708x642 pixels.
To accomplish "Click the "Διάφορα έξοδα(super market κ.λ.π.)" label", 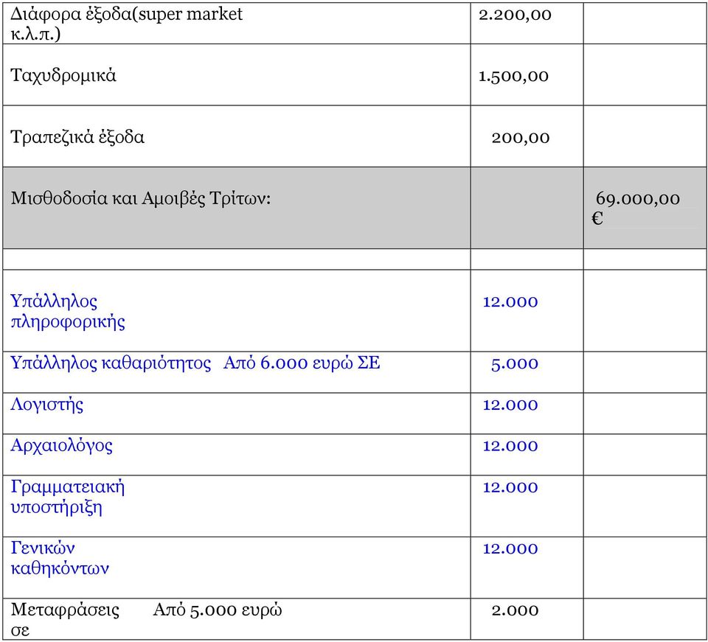I will [x=126, y=24].
